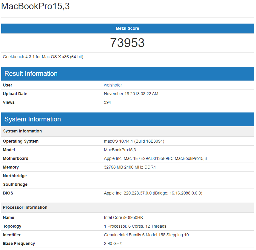Click the Memory value 32768 MB DDR4
This screenshot has height=250, width=256.
(x=130, y=167)
